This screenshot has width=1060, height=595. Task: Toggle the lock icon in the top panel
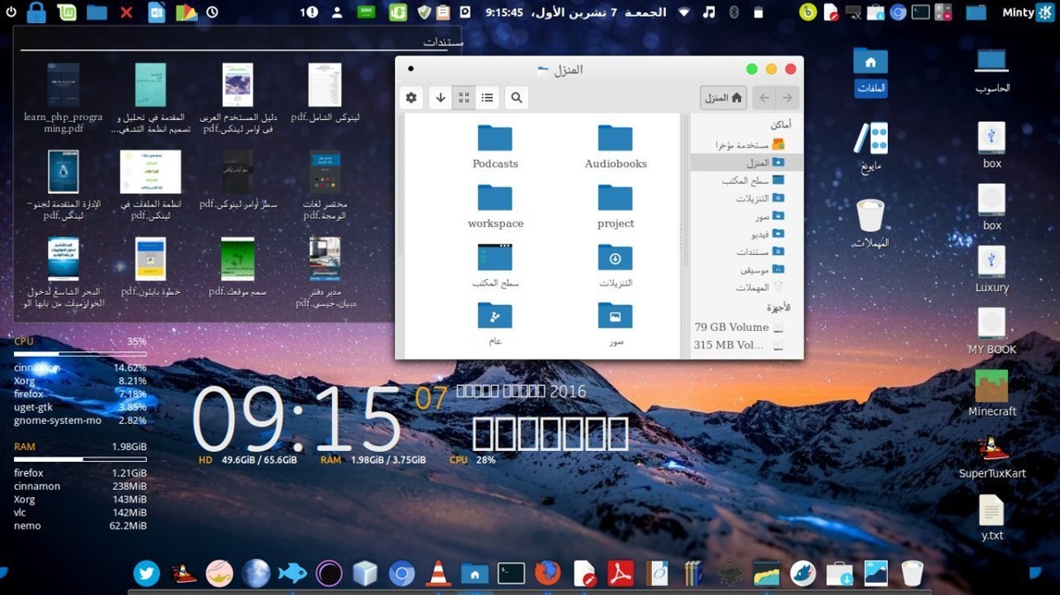point(36,12)
